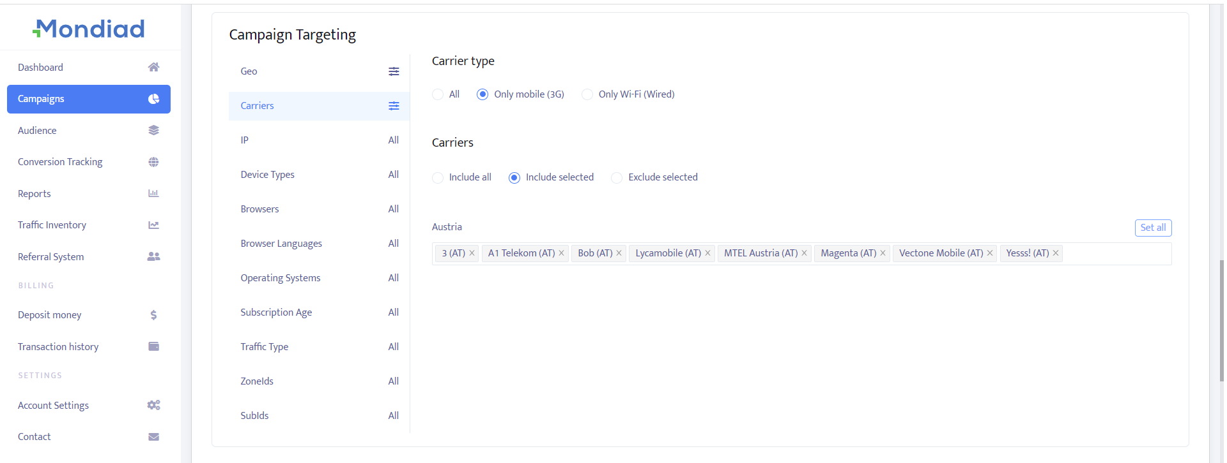Open Transaction history in the sidebar

point(58,347)
